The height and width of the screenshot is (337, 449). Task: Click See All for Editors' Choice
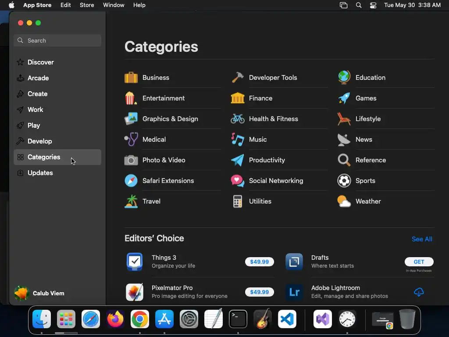click(x=422, y=239)
